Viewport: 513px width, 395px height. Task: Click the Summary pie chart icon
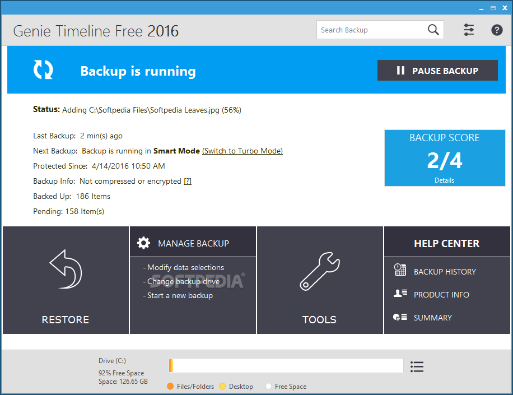point(400,317)
